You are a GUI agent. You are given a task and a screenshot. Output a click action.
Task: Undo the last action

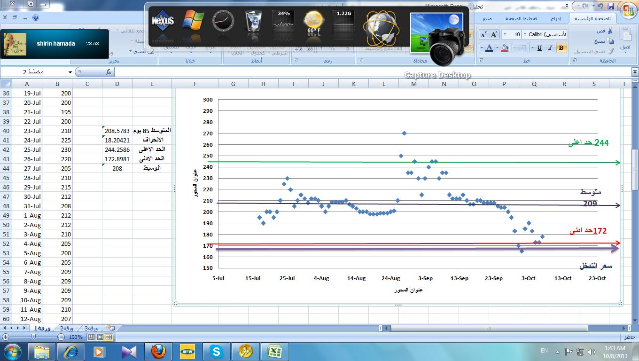(600, 6)
